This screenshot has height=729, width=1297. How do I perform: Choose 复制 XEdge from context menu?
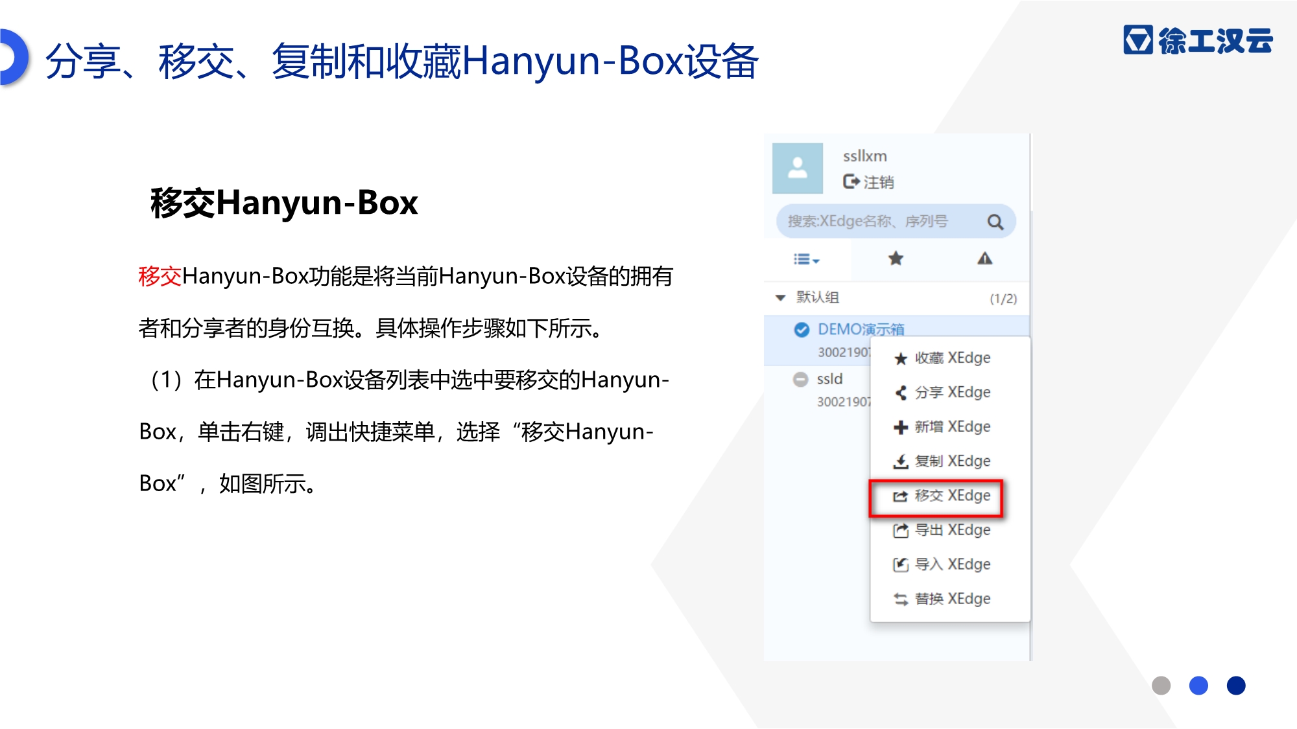(950, 461)
